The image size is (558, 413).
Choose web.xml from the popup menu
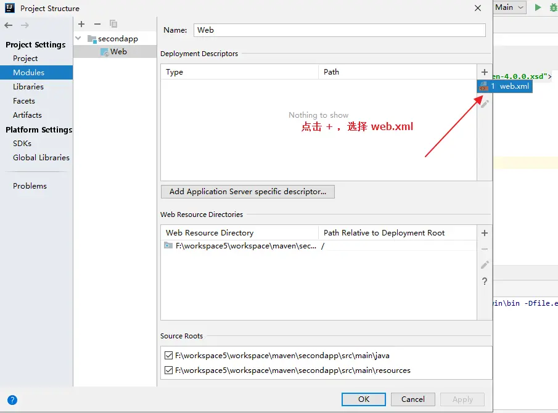(504, 86)
